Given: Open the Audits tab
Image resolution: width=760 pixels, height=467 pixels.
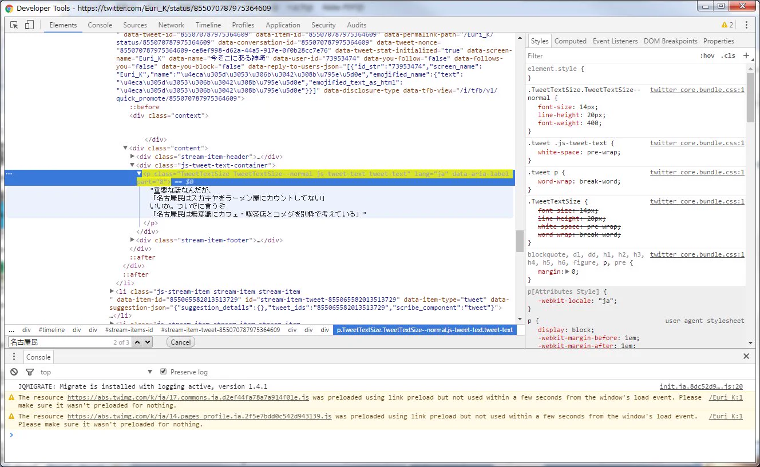Looking at the screenshot, I should (357, 25).
